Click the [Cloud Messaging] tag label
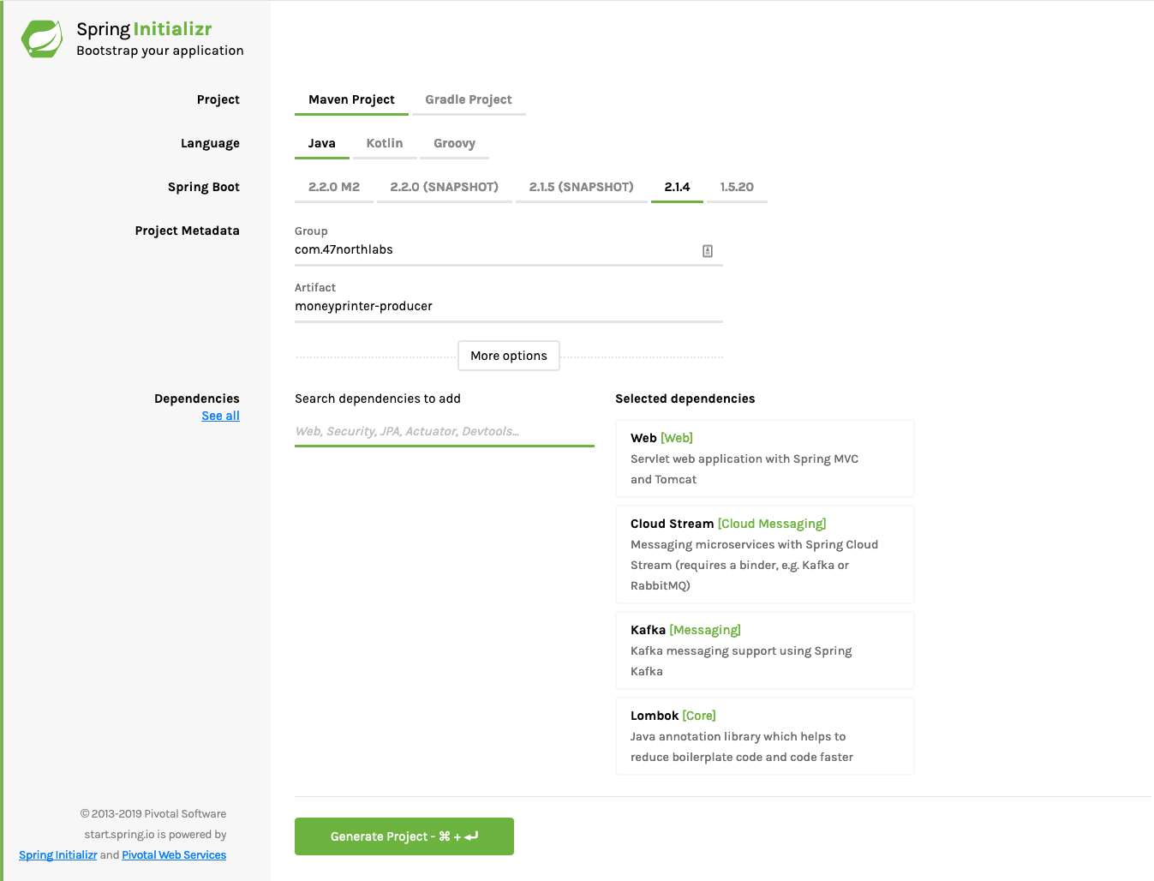 tap(772, 524)
